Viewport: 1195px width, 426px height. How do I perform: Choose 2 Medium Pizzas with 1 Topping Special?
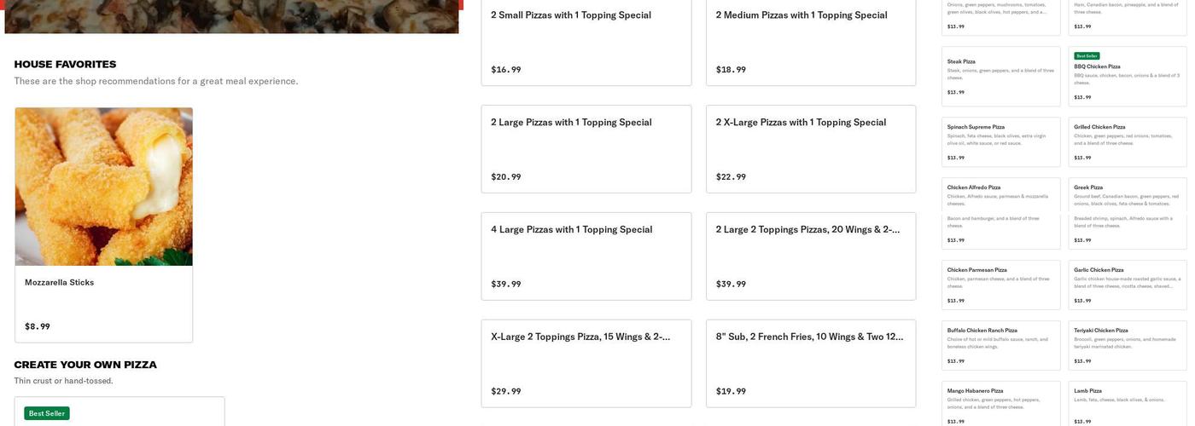pyautogui.click(x=810, y=42)
